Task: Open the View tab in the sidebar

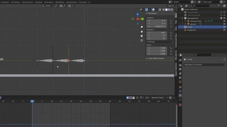Action: click(176, 28)
